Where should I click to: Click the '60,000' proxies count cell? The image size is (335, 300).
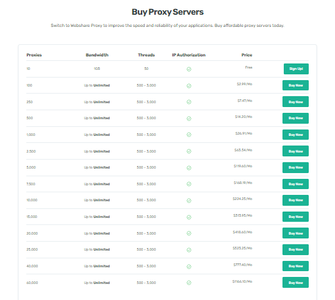tap(32, 283)
